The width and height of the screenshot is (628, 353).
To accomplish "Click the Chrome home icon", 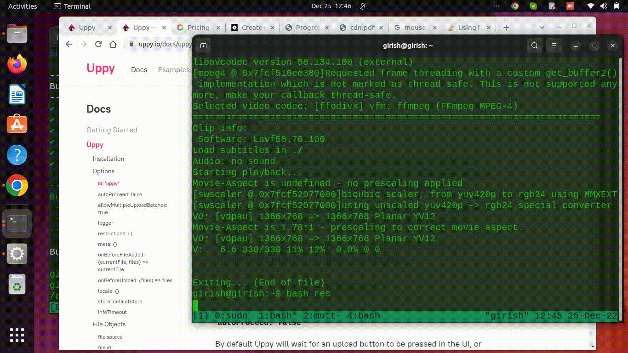I will [x=113, y=44].
